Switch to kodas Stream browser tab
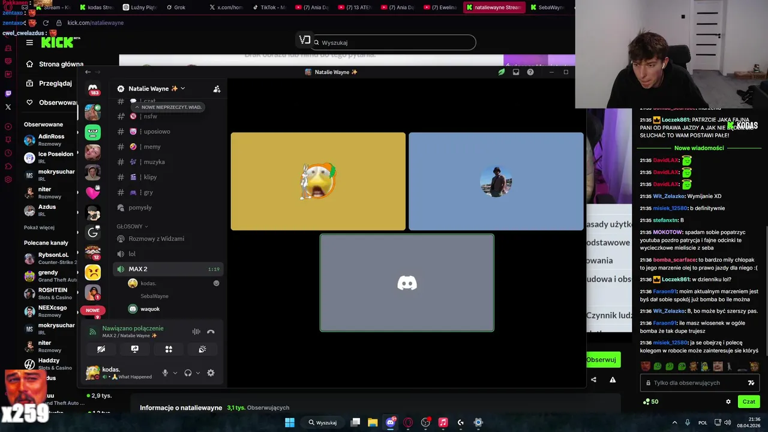The height and width of the screenshot is (432, 768). (x=96, y=7)
